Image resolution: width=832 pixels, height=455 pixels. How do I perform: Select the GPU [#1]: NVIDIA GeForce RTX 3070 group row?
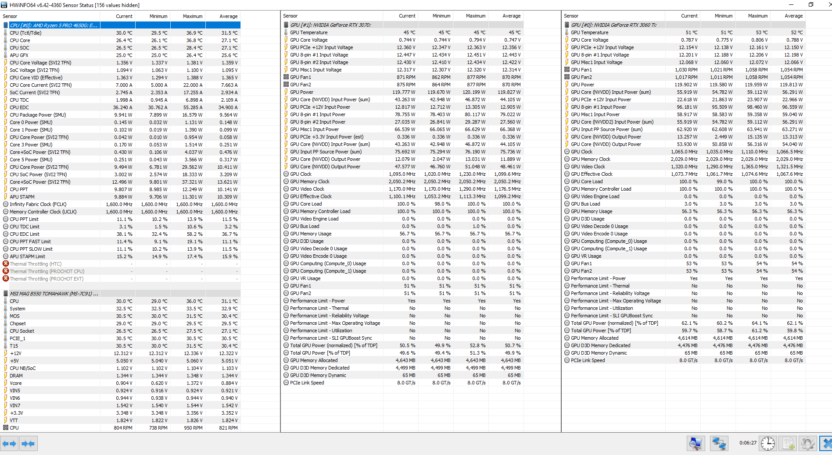coord(402,25)
